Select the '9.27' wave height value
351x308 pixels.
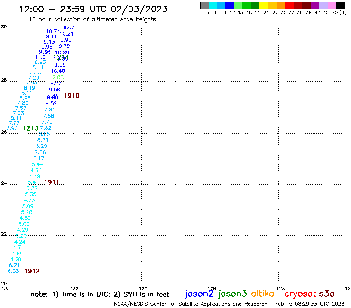point(56,84)
